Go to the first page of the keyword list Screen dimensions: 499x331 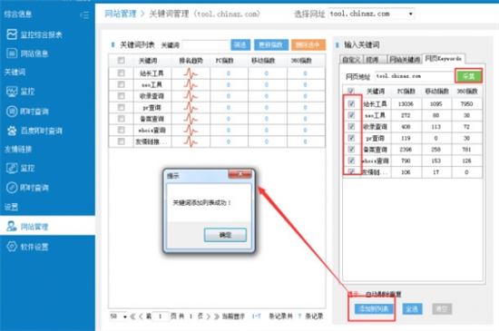point(132,316)
